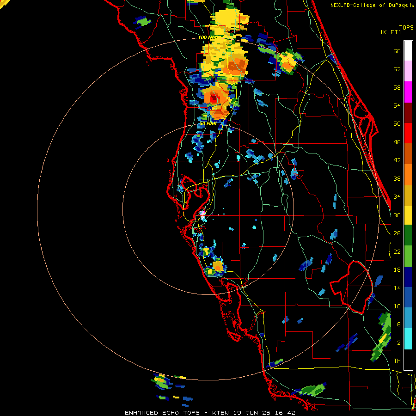416x416 pixels.
Task: Click the 42 legend value
Action: pyautogui.click(x=397, y=160)
